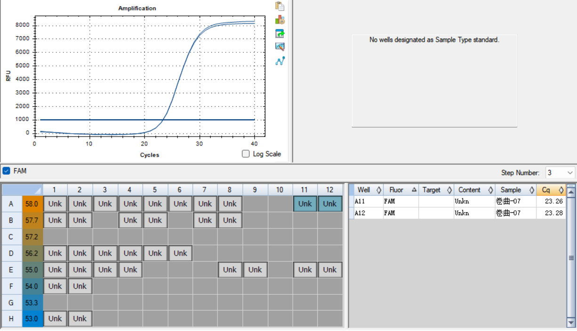
Task: Select well B2 Unk
Action: [x=80, y=220]
